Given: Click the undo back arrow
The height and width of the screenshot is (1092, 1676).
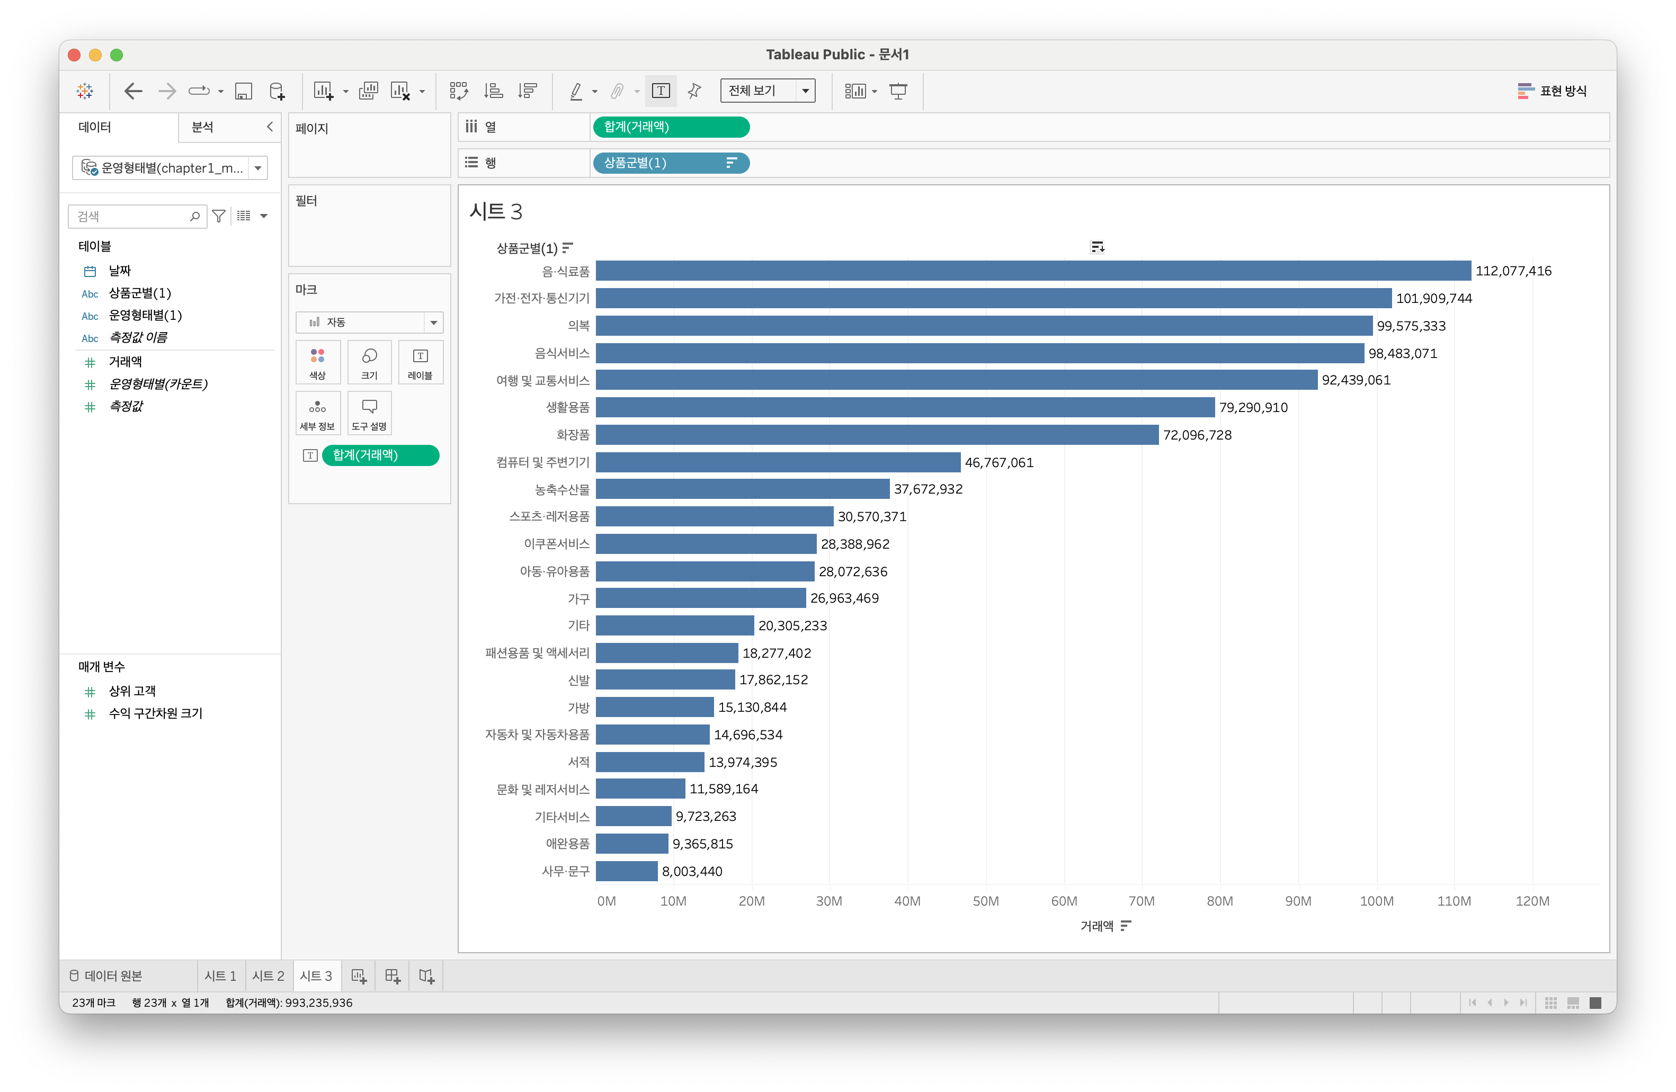Looking at the screenshot, I should 133,91.
